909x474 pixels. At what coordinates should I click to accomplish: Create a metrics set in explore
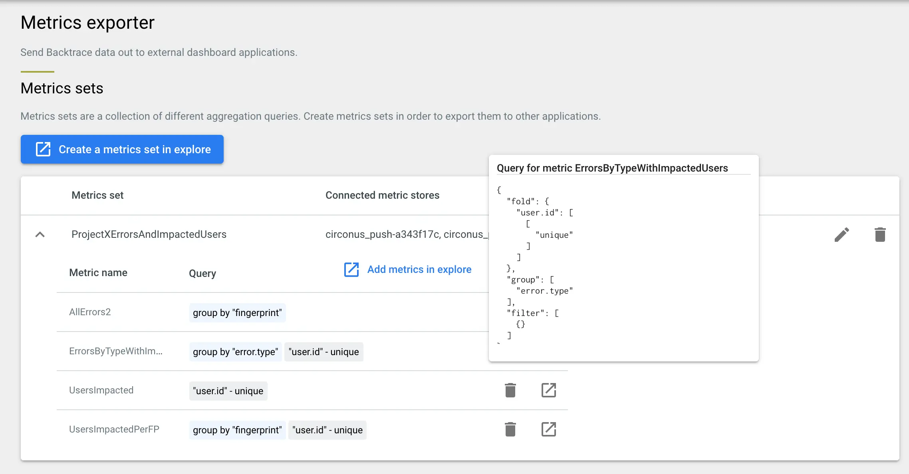click(134, 149)
